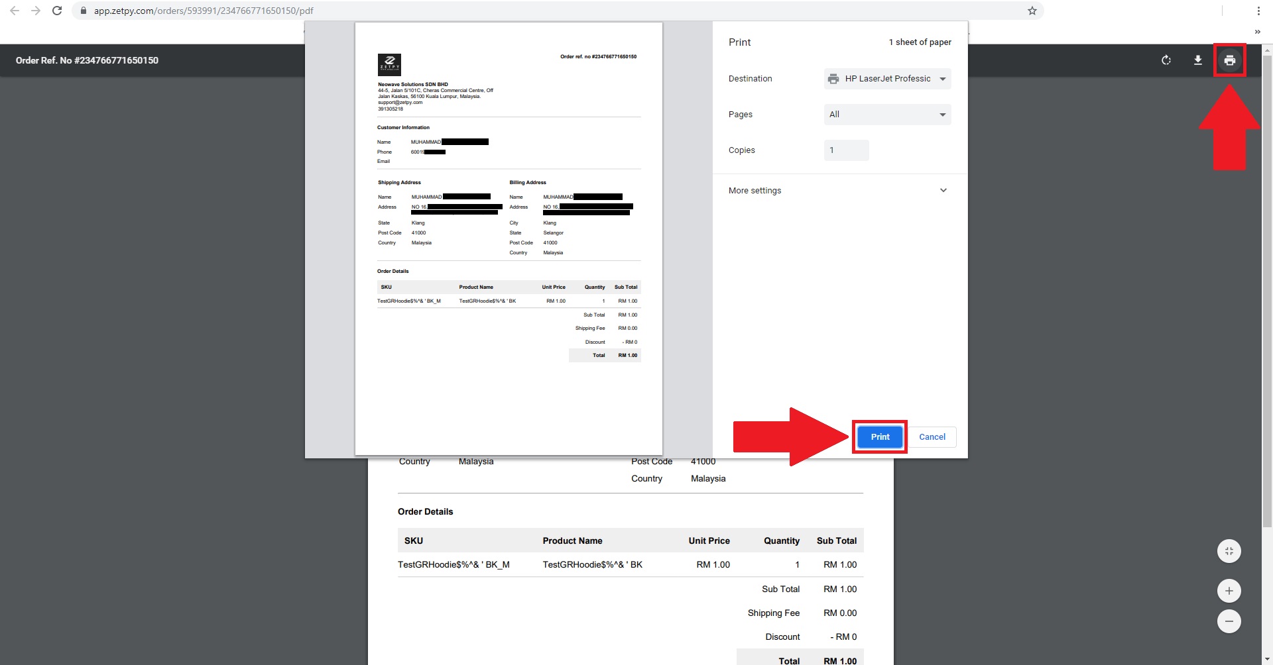This screenshot has width=1273, height=665.
Task: Bookmark this page with the star icon
Action: pyautogui.click(x=1032, y=11)
